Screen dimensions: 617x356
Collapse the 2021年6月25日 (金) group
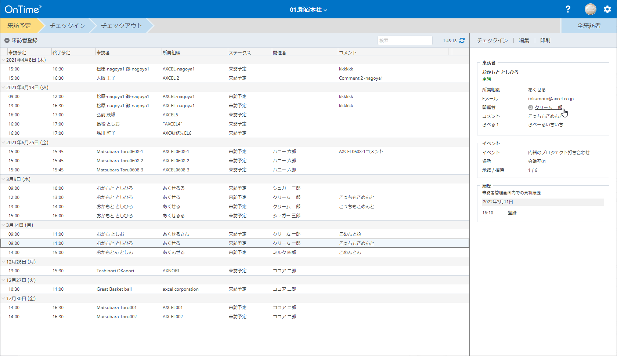coord(3,142)
